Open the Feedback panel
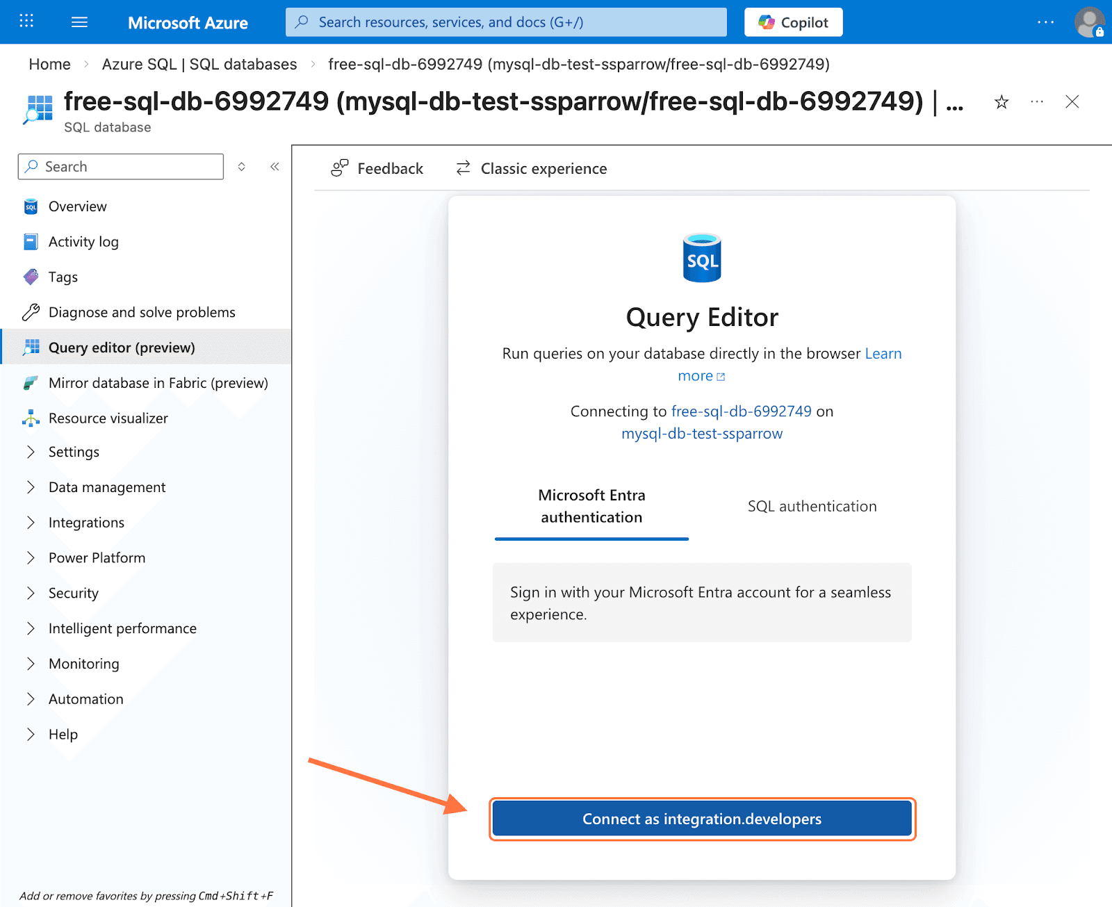 point(377,169)
